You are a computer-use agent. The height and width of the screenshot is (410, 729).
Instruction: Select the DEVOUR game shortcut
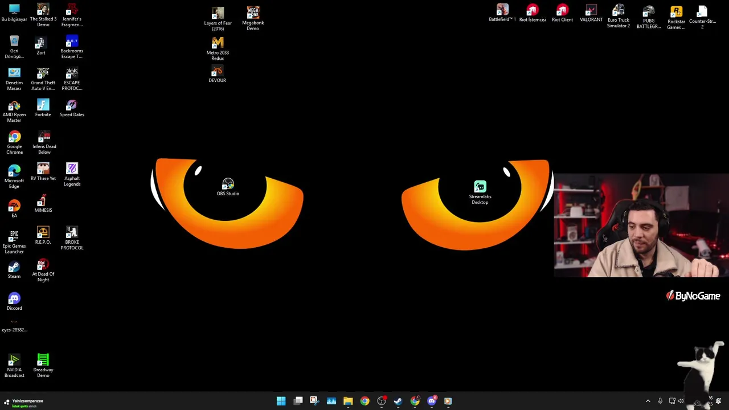[x=217, y=75]
